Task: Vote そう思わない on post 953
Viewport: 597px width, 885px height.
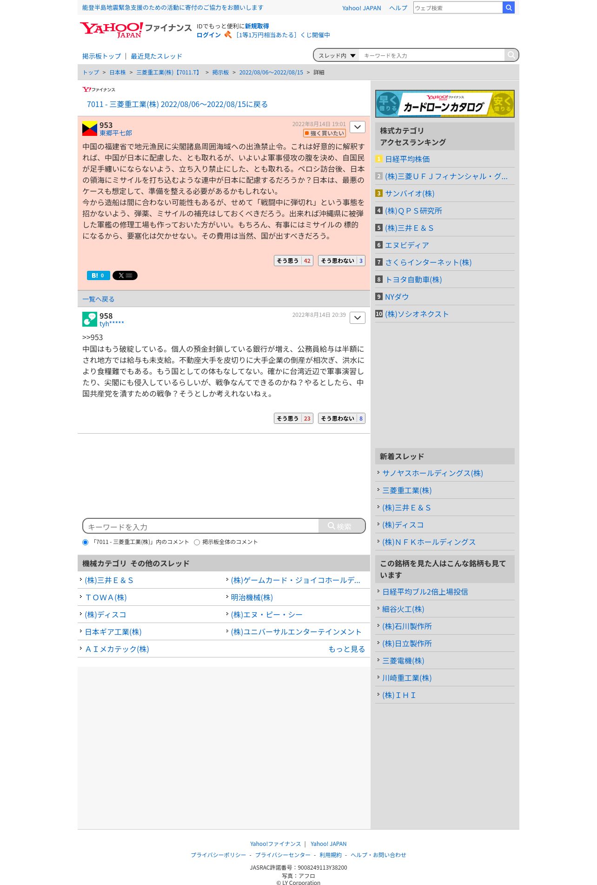Action: 342,261
